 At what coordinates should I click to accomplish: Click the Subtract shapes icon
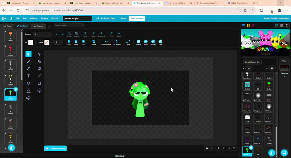click(153, 42)
